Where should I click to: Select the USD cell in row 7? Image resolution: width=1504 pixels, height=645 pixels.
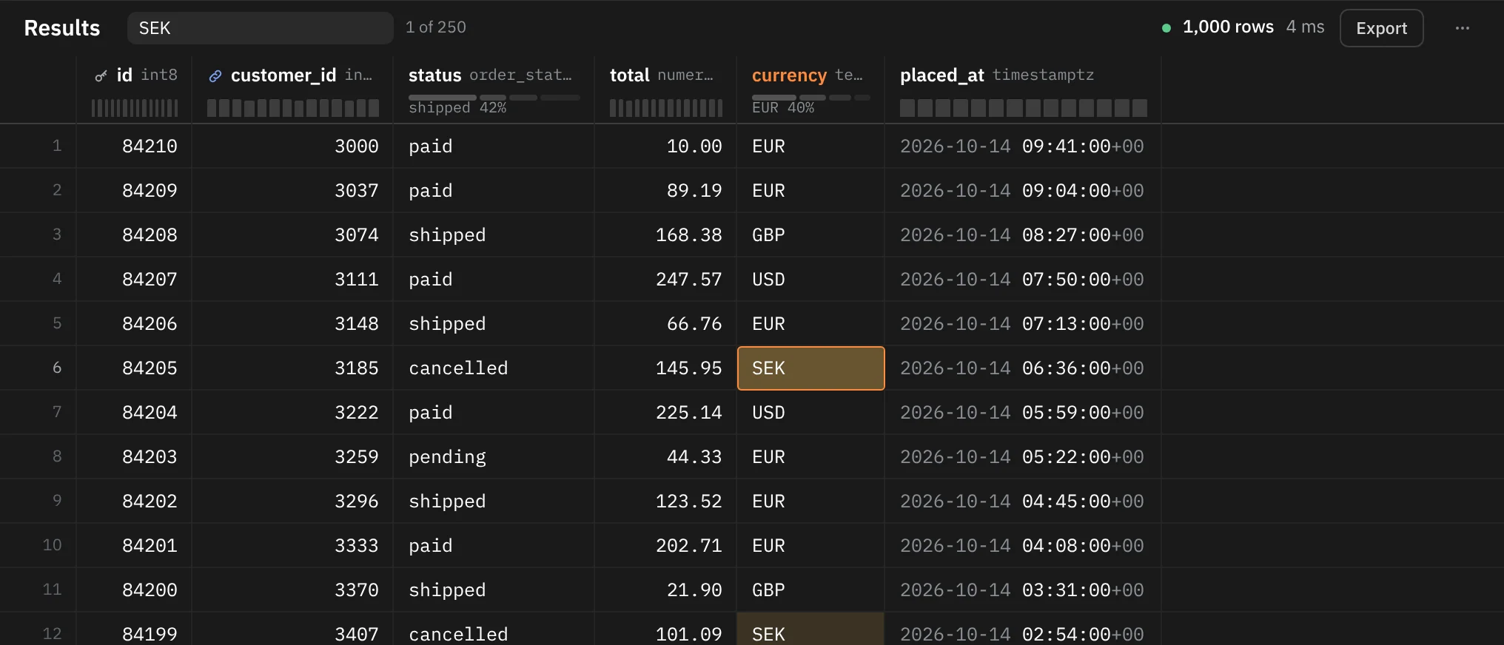[x=810, y=413]
